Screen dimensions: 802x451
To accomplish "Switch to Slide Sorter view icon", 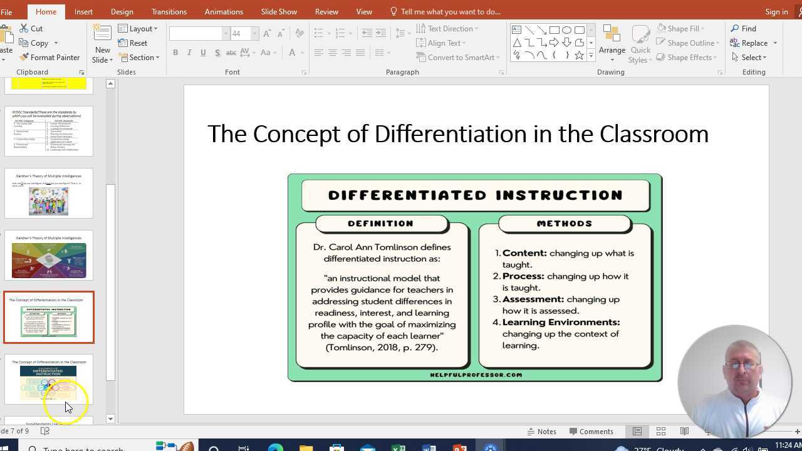I will tap(660, 432).
